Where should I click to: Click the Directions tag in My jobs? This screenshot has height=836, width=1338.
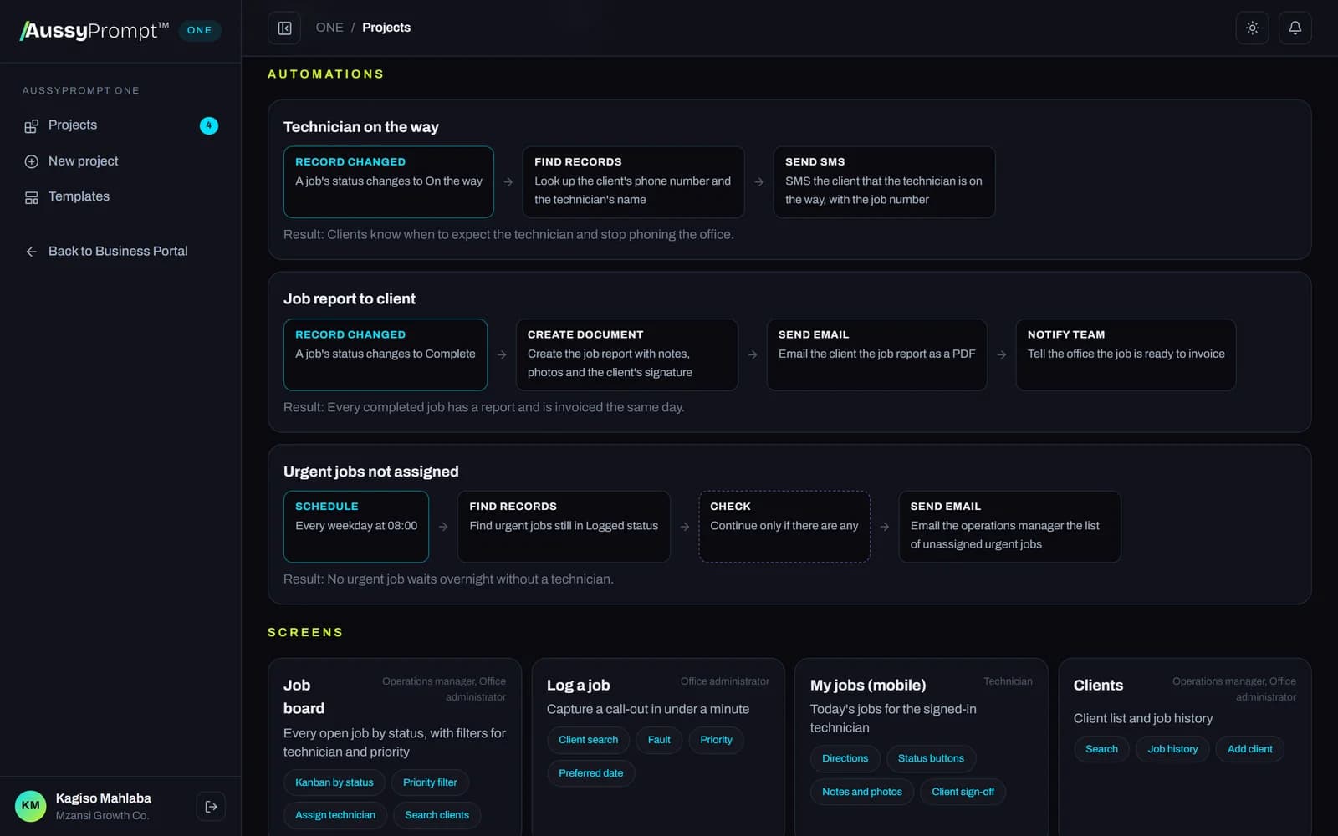845,758
